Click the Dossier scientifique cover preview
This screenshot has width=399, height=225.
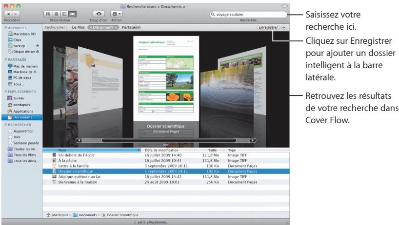(x=166, y=79)
